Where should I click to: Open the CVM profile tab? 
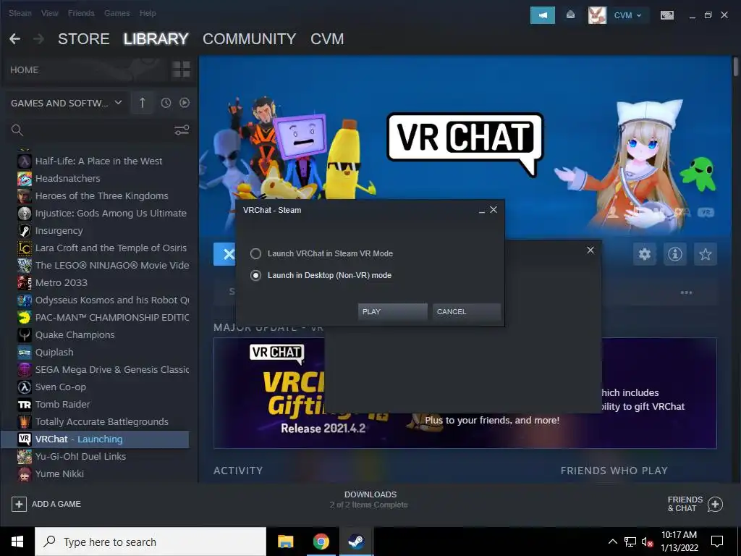tap(327, 39)
